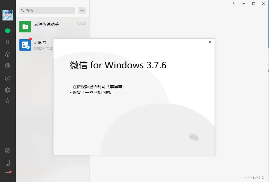Open the Channels butterfly icon

click(7, 78)
